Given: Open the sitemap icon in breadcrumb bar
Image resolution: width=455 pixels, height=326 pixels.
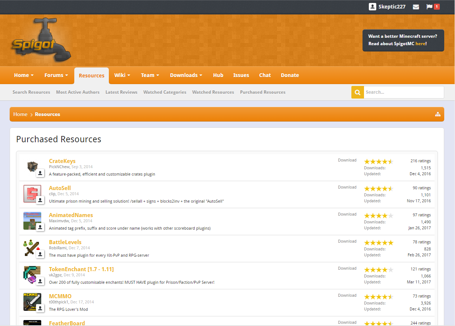Looking at the screenshot, I should tap(438, 114).
